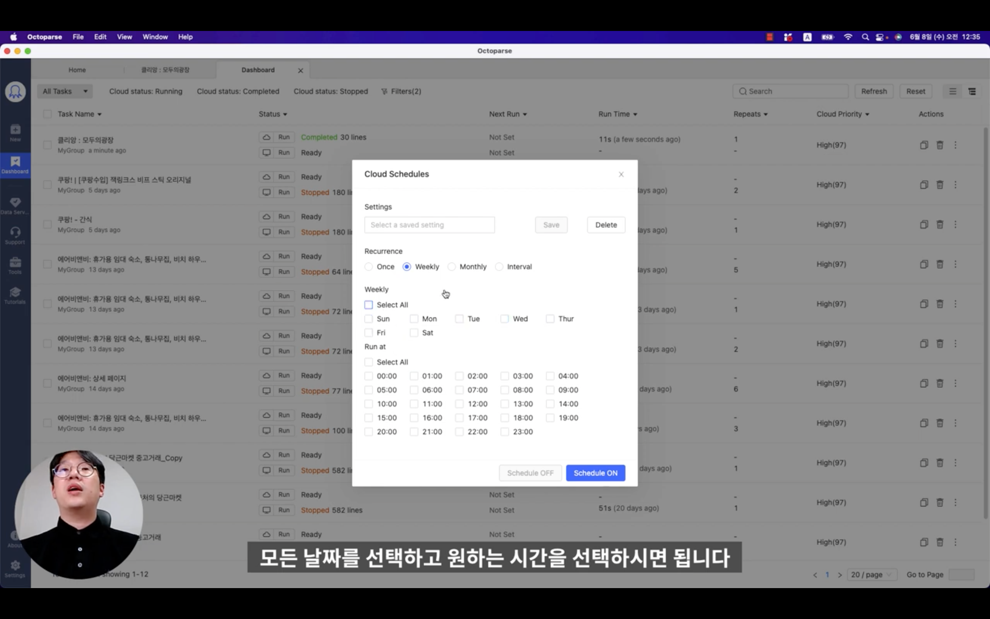Close the Cloud Schedules dialog
The image size is (990, 619).
click(621, 175)
